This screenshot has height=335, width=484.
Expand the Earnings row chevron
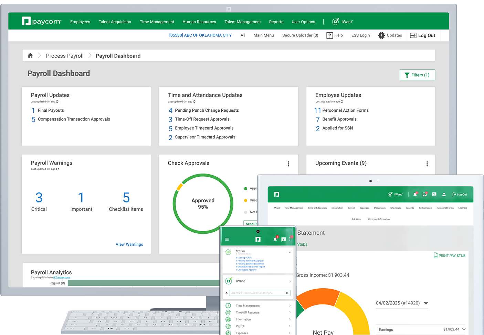(464, 329)
